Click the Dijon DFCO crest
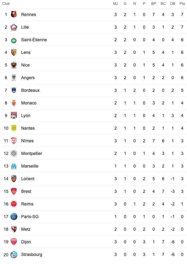187x264 pixels. tap(14, 242)
